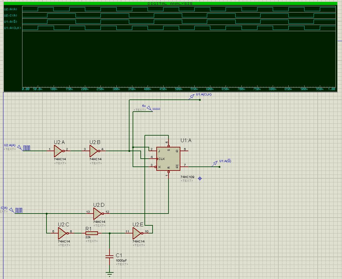Select the U2:E inverter gate symbol
This screenshot has height=279, width=342.
point(137,233)
